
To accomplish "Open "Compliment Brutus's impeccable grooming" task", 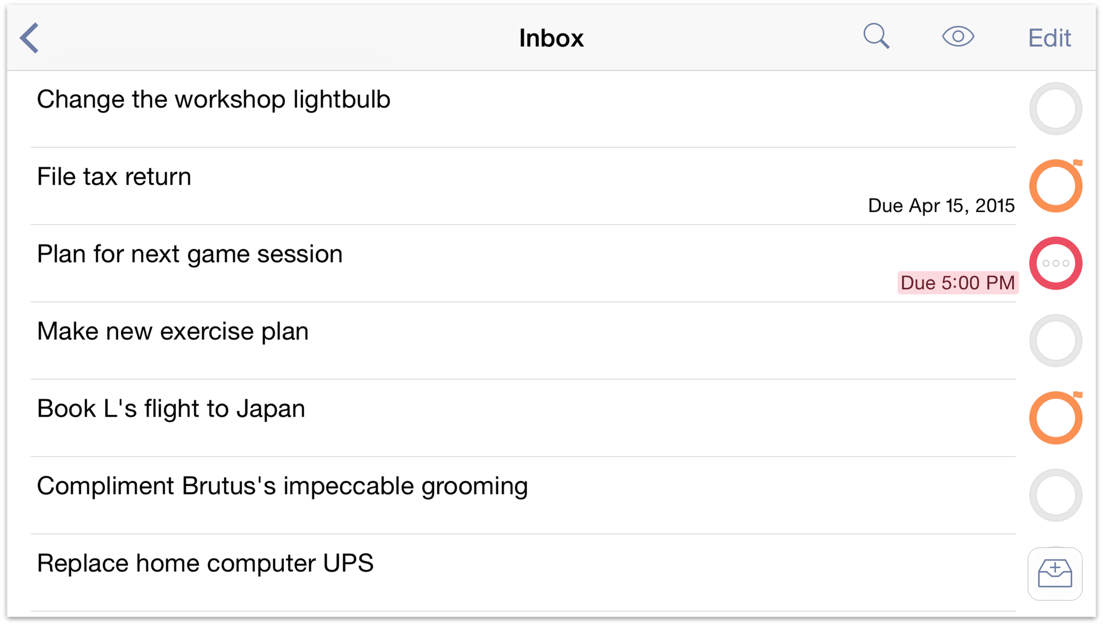I will pyautogui.click(x=282, y=486).
